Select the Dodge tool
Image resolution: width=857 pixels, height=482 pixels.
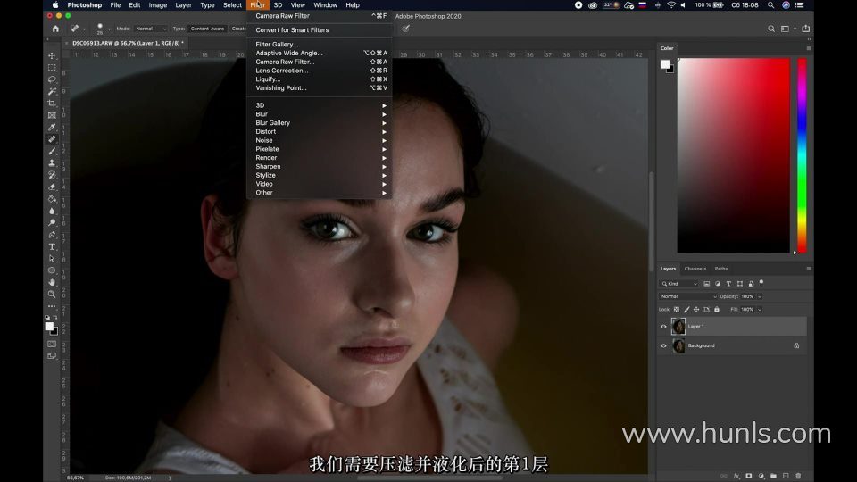[x=52, y=223]
